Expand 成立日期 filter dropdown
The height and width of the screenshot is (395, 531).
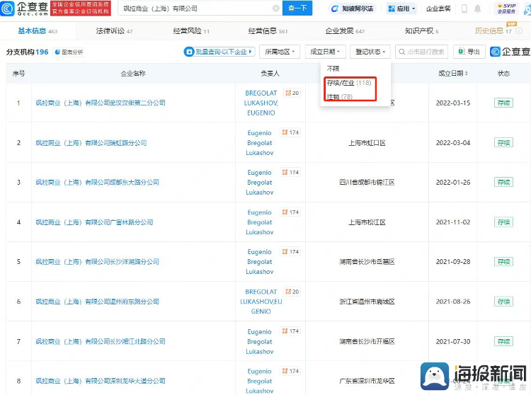pyautogui.click(x=325, y=52)
